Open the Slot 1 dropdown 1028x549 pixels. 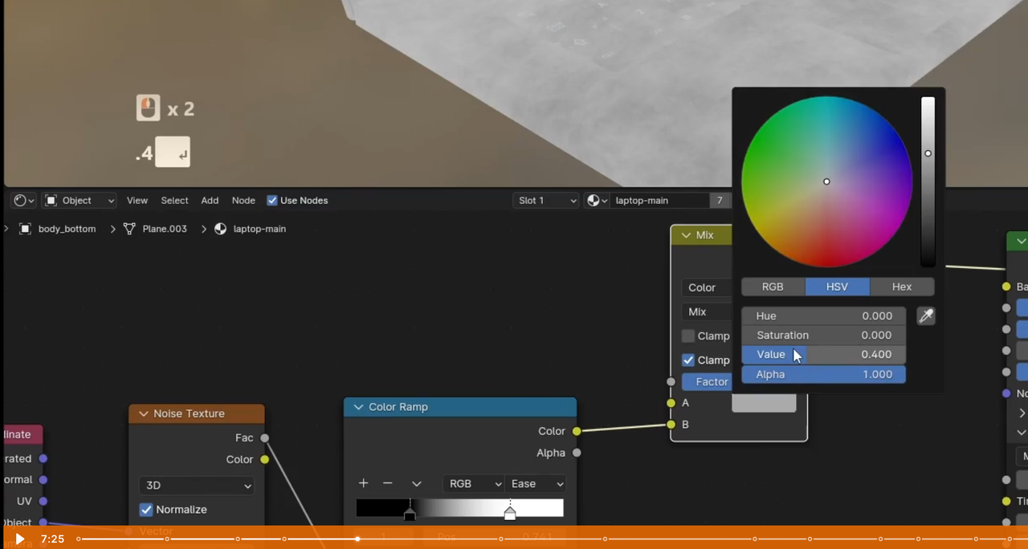point(546,201)
